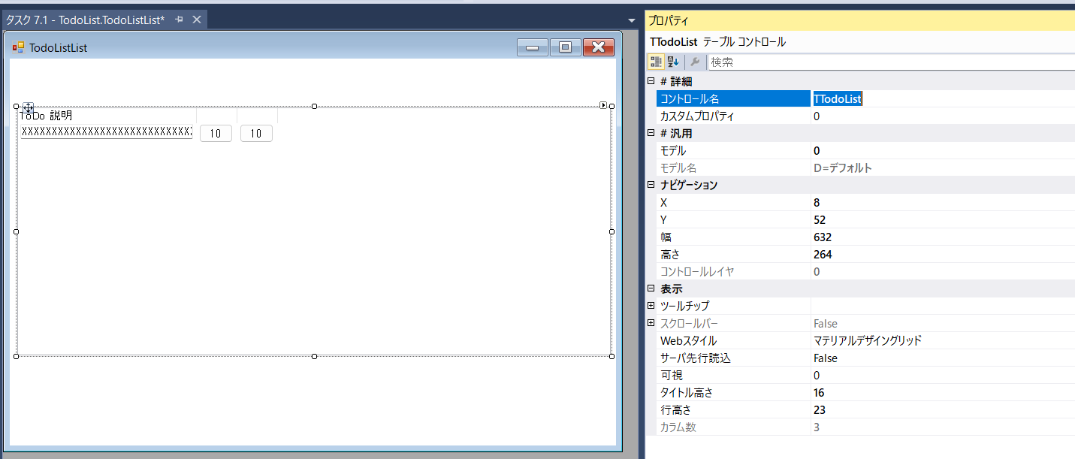Viewport: 1075px width, 459px height.
Task: Click the move handle on the table control
Action: (x=28, y=108)
